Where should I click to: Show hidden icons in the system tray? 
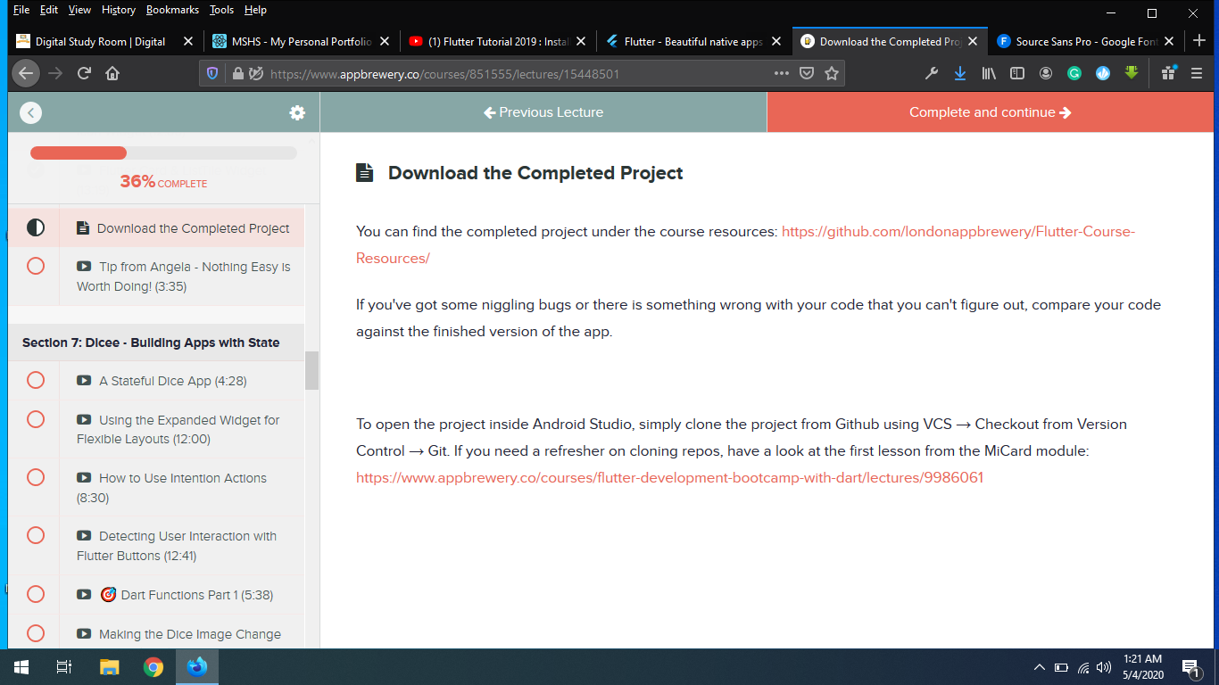(1039, 667)
